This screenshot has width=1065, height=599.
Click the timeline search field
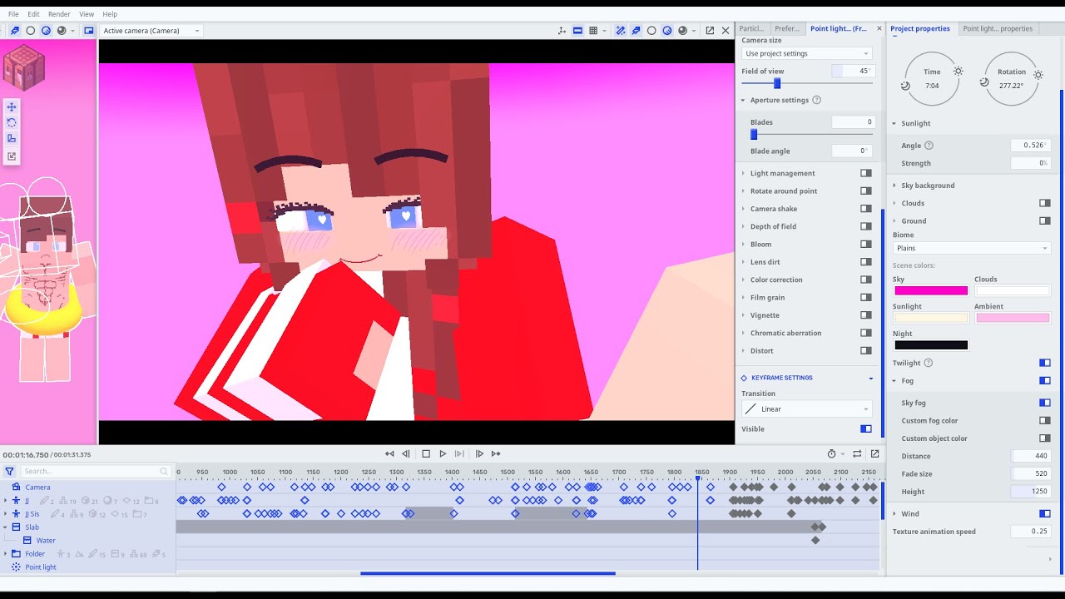95,471
